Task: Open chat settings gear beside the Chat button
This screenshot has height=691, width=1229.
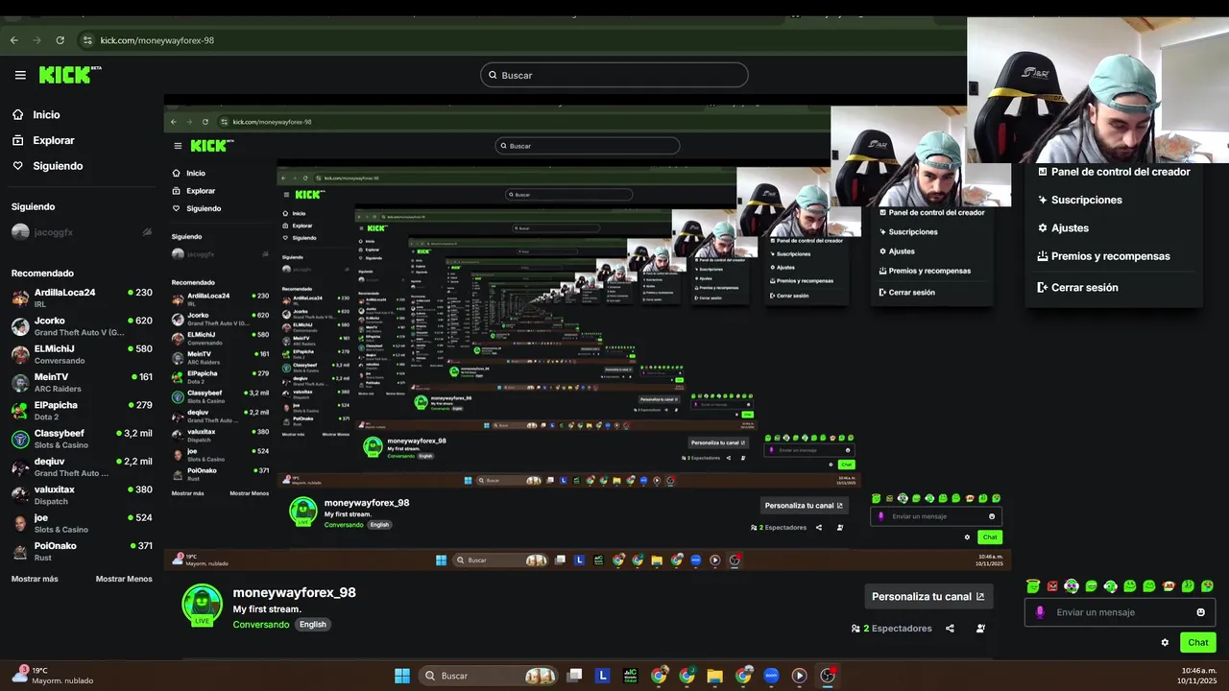Action: click(1165, 642)
